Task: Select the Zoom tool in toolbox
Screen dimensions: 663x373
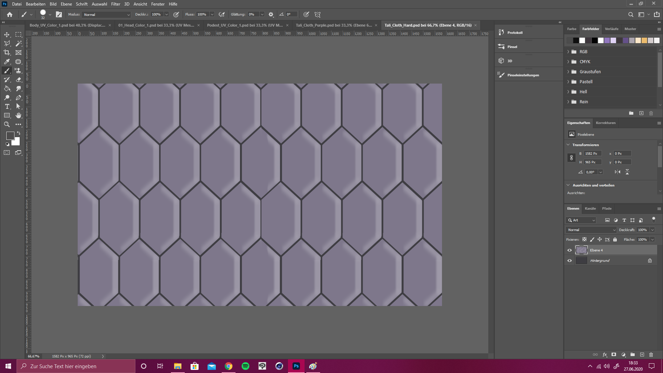Action: [x=7, y=124]
